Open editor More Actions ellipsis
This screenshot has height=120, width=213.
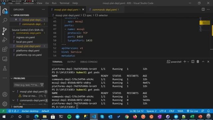208,9
